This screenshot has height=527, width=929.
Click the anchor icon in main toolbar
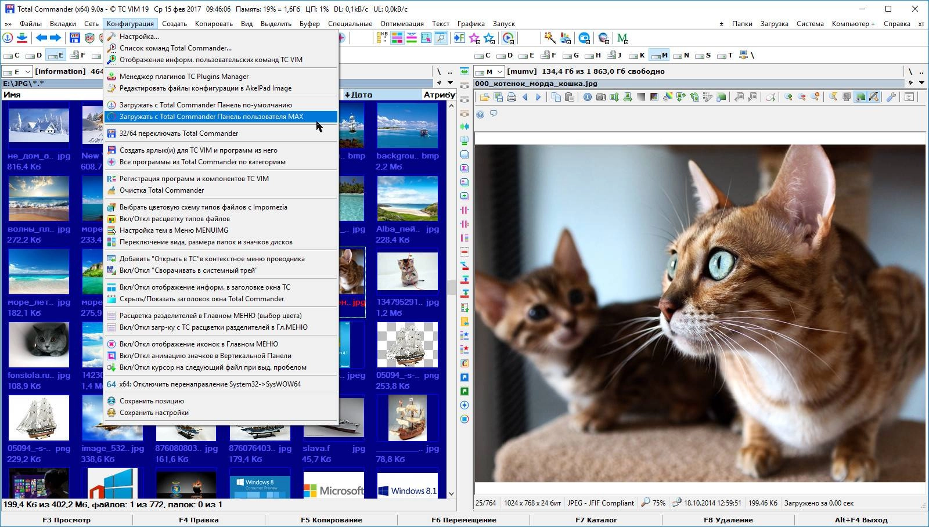point(8,38)
